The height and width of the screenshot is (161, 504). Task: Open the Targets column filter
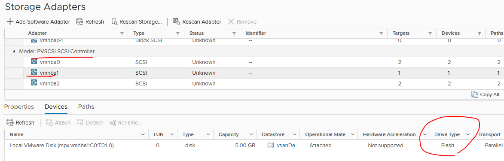click(x=430, y=33)
